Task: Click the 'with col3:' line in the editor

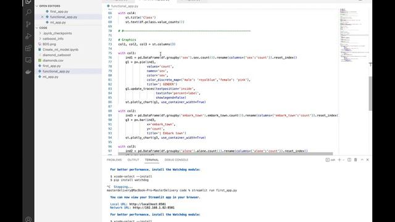Action: click(127, 147)
